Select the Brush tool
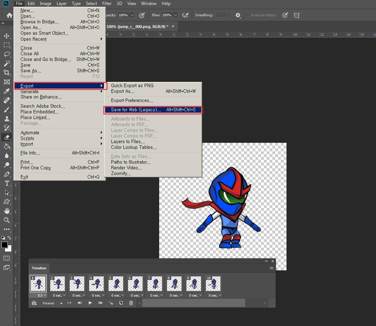The width and height of the screenshot is (376, 326). coord(7,109)
